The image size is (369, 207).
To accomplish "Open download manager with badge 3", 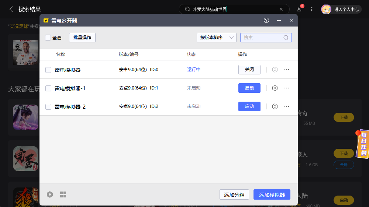I will (299, 9).
